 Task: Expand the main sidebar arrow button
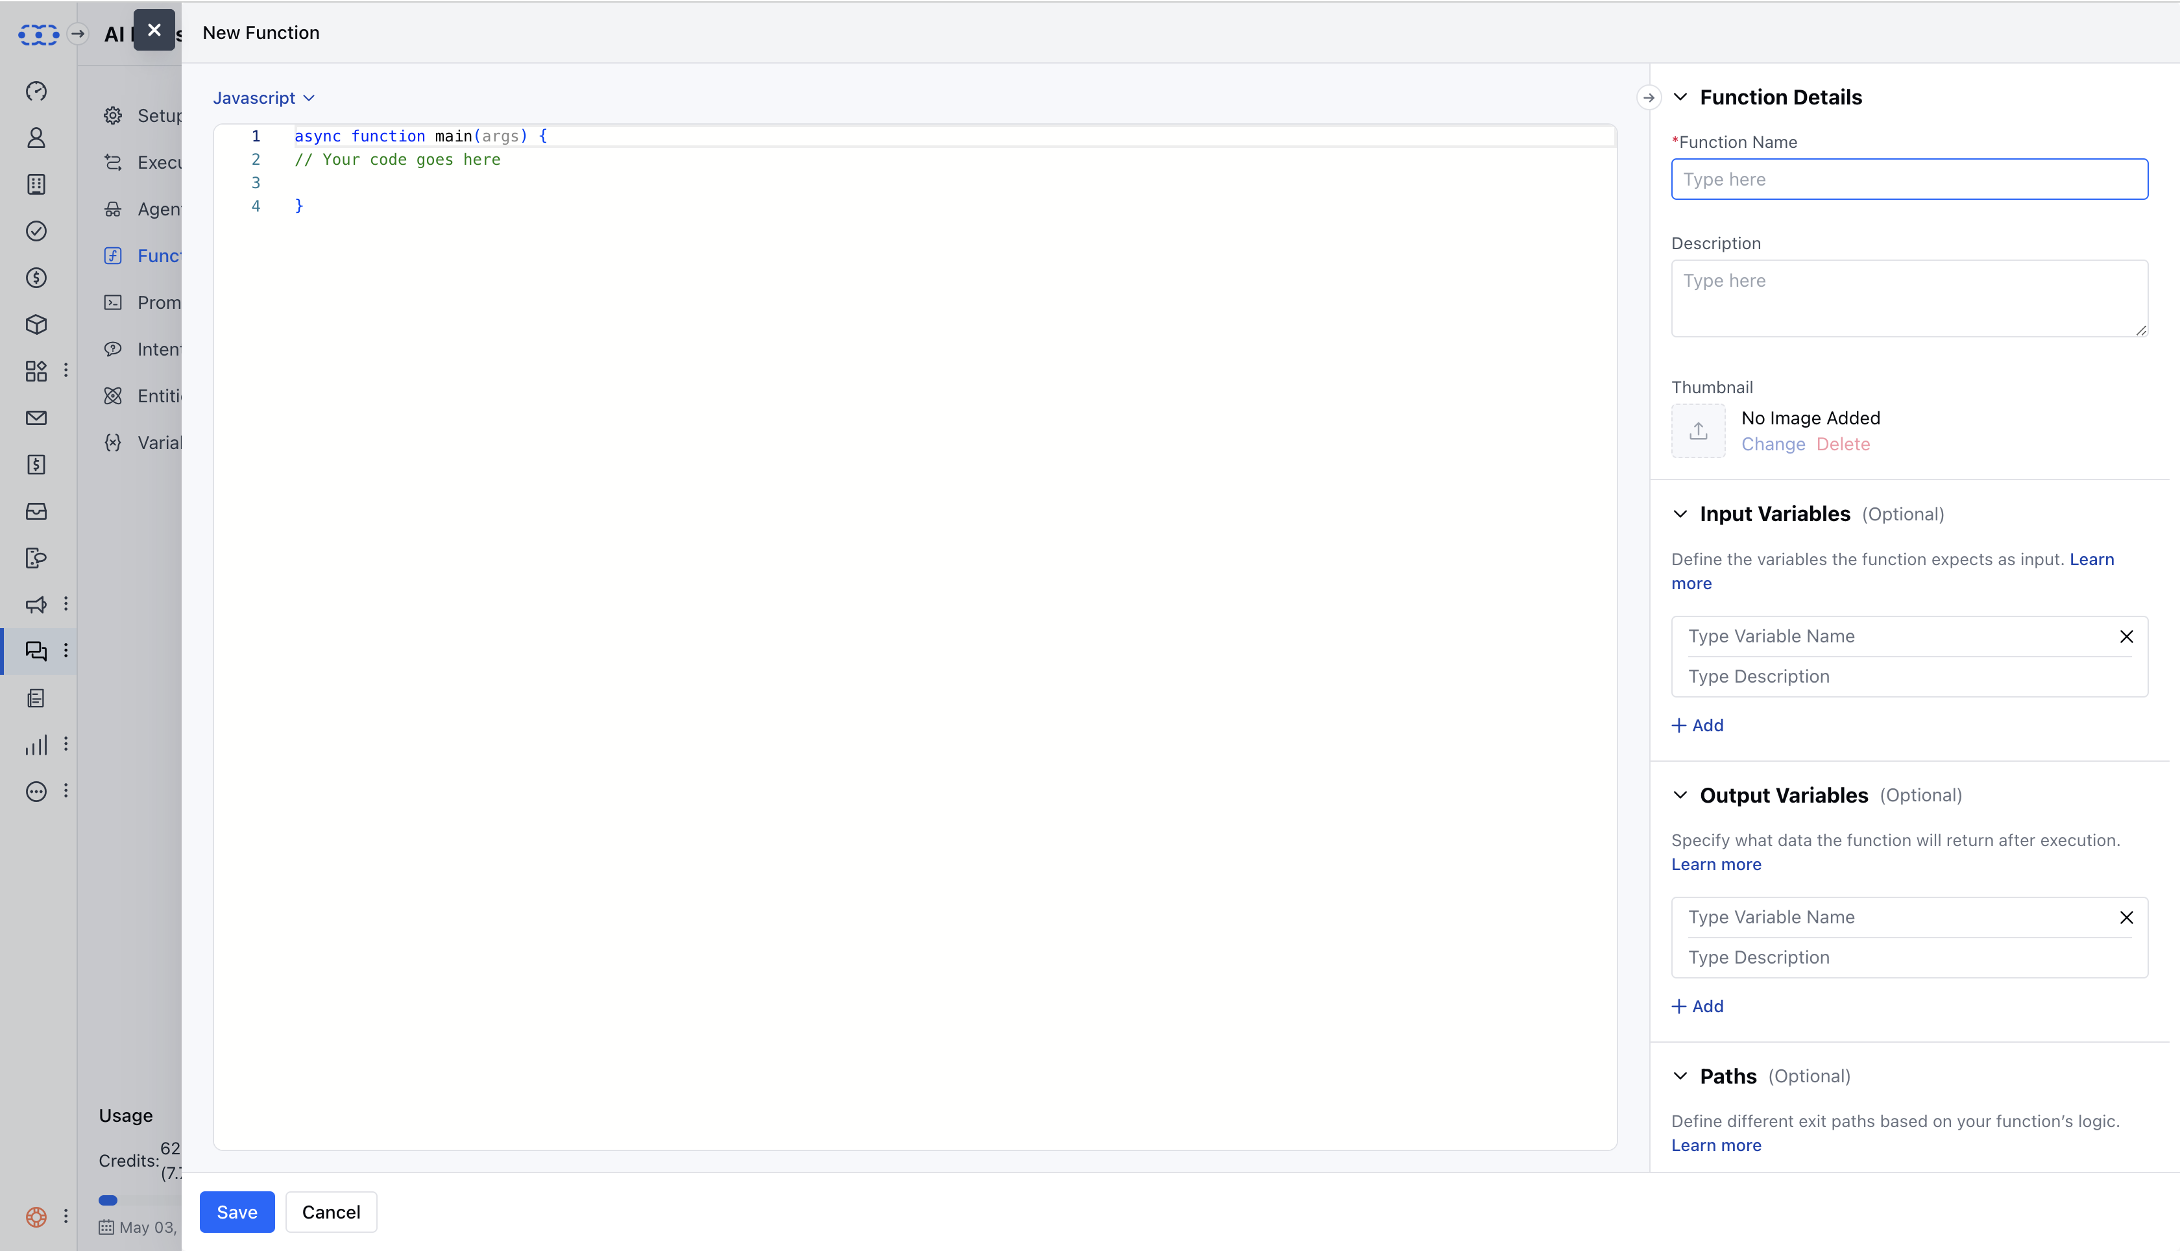[x=77, y=34]
